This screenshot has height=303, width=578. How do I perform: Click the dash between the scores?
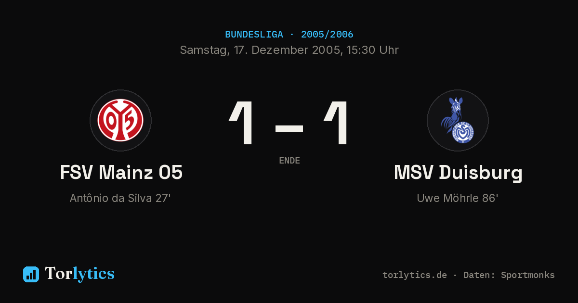[x=289, y=128]
